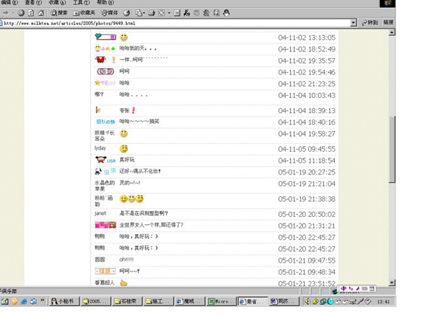Open the dropdown arrow beside Forward button
Viewport: 423px width, 317px height.
point(13,13)
